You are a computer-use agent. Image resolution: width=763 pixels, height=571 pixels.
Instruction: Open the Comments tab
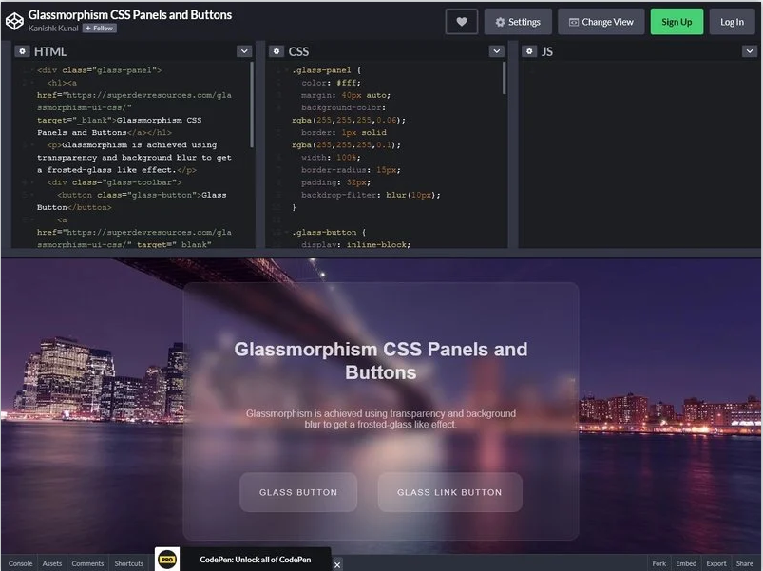[87, 563]
